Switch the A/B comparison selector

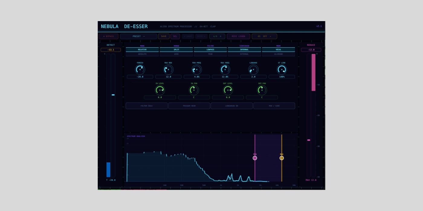pyautogui.click(x=217, y=36)
